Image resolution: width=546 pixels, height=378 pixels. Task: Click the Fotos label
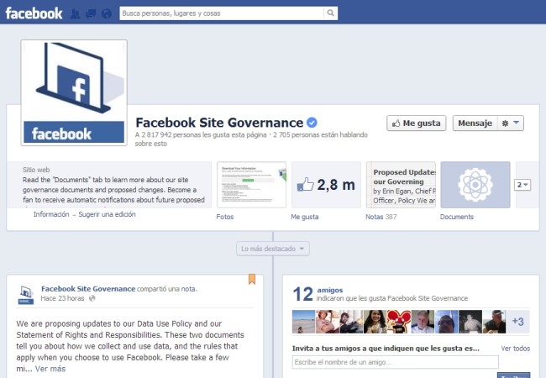[225, 217]
